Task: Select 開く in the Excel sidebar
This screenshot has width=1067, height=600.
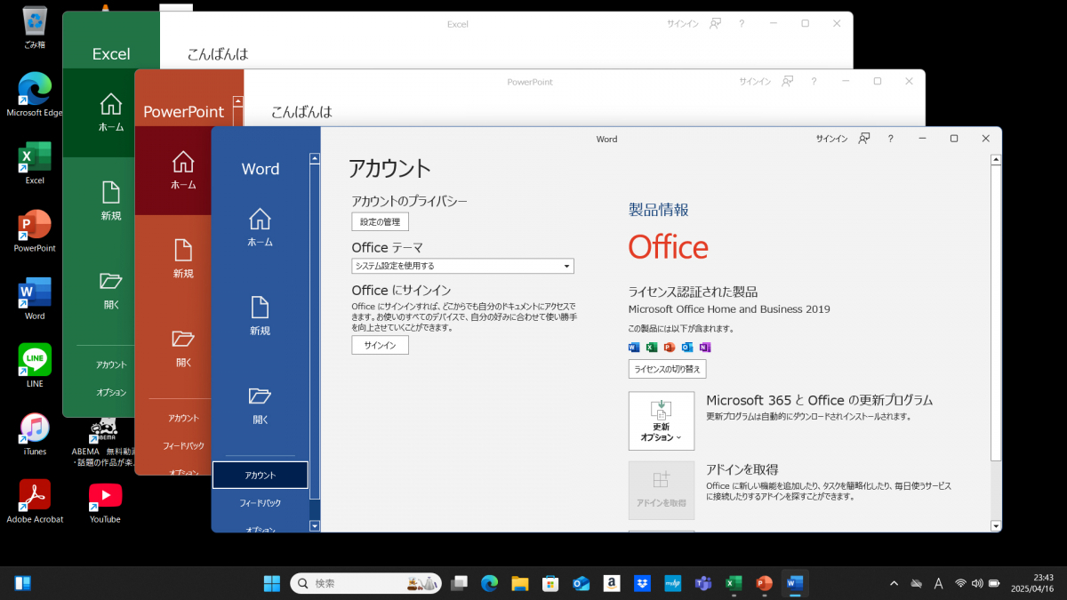Action: pyautogui.click(x=110, y=290)
